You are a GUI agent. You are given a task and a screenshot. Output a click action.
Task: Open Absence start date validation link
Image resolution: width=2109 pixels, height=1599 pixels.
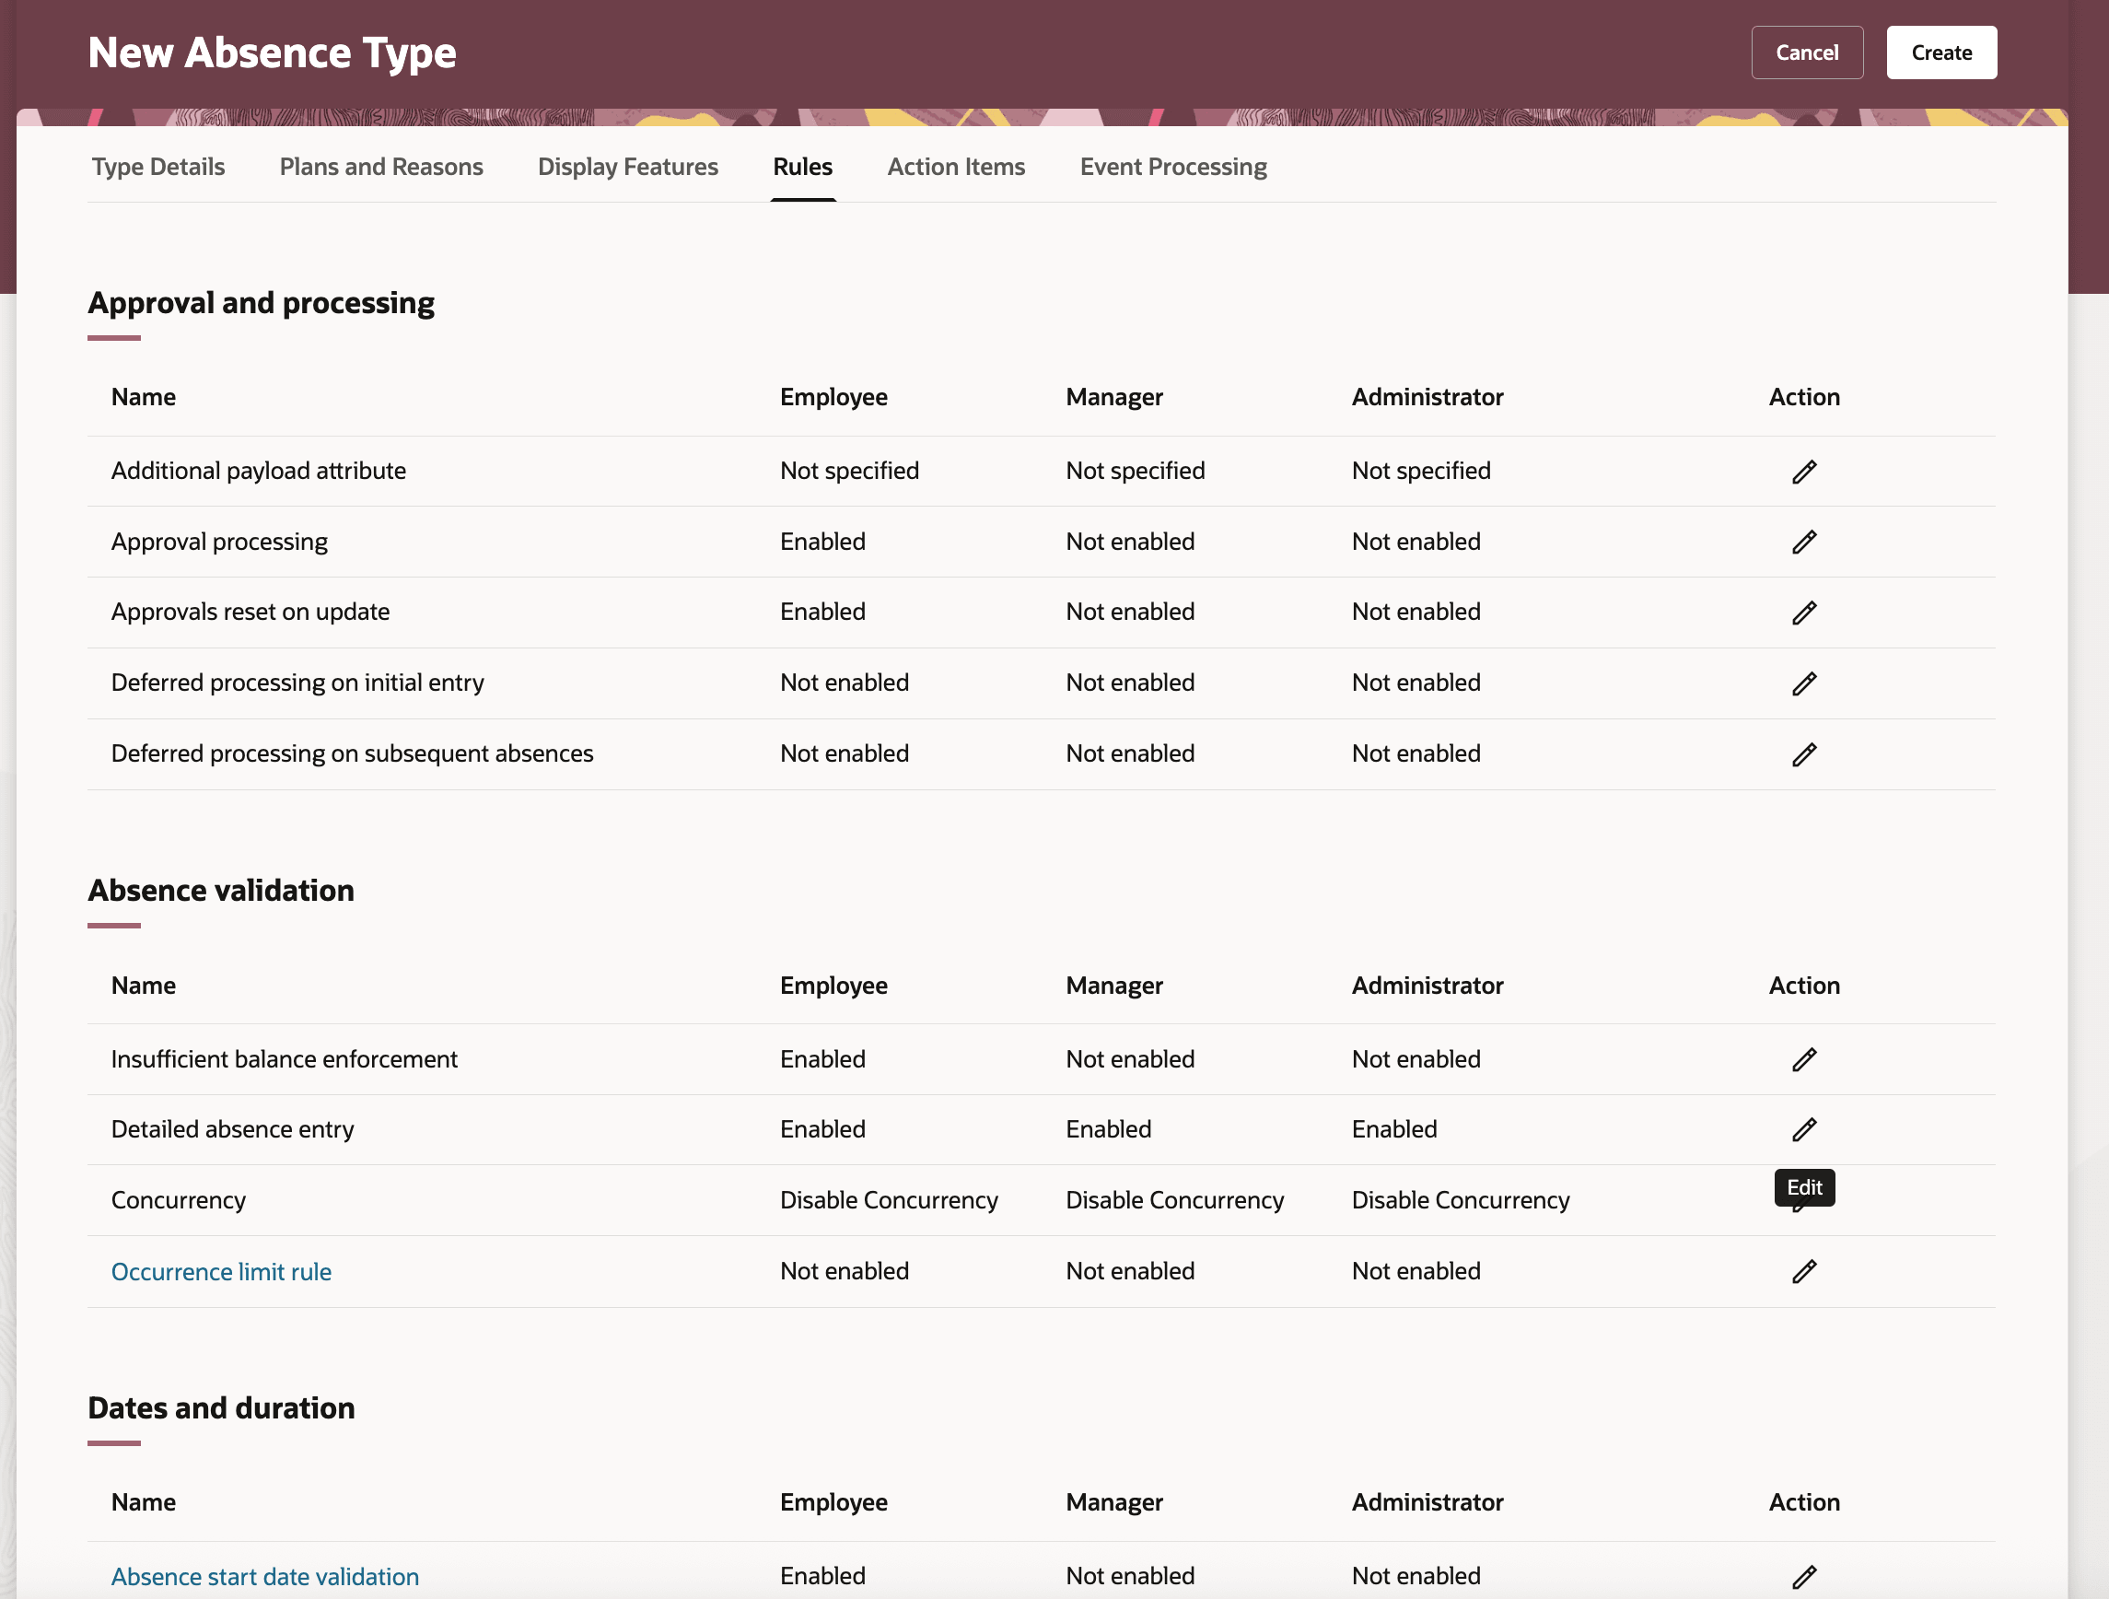(x=265, y=1576)
